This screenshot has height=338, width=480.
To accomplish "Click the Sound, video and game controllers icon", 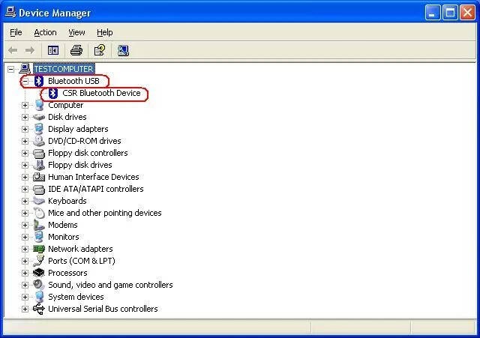I will (38, 285).
